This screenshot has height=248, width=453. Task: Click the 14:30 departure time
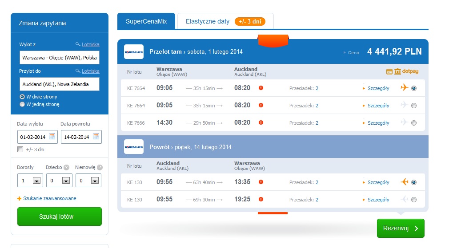coord(164,122)
